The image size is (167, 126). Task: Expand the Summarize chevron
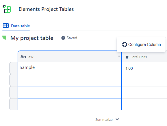pyautogui.click(x=117, y=119)
